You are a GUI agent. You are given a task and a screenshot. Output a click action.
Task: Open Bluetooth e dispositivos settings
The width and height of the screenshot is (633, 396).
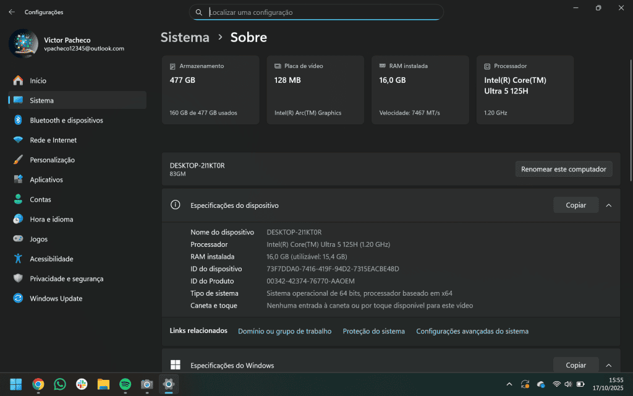[x=70, y=120]
